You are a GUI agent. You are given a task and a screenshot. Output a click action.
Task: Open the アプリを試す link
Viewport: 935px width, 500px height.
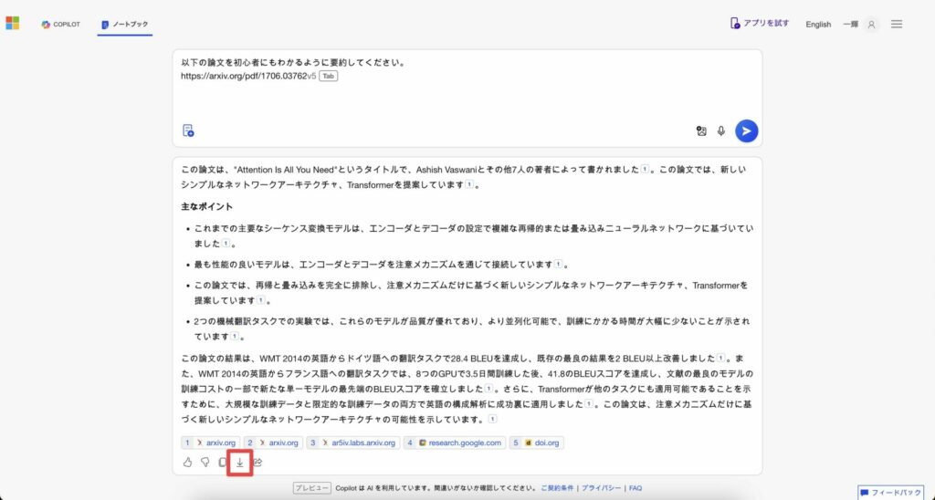[760, 23]
